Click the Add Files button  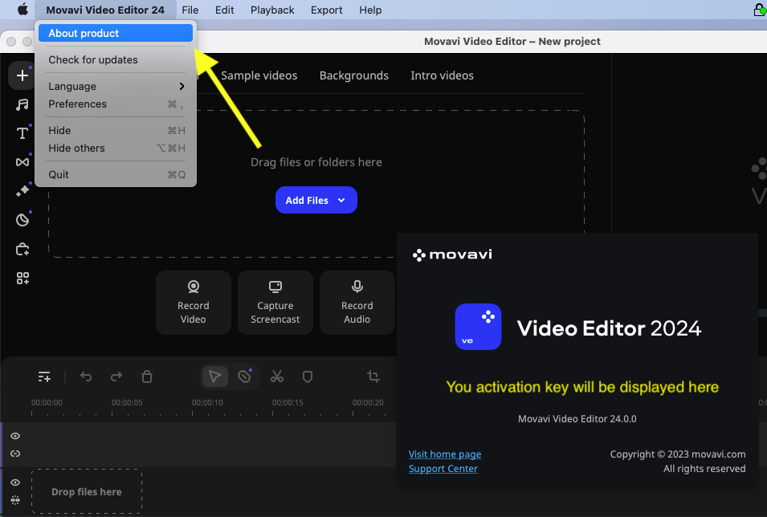[316, 200]
